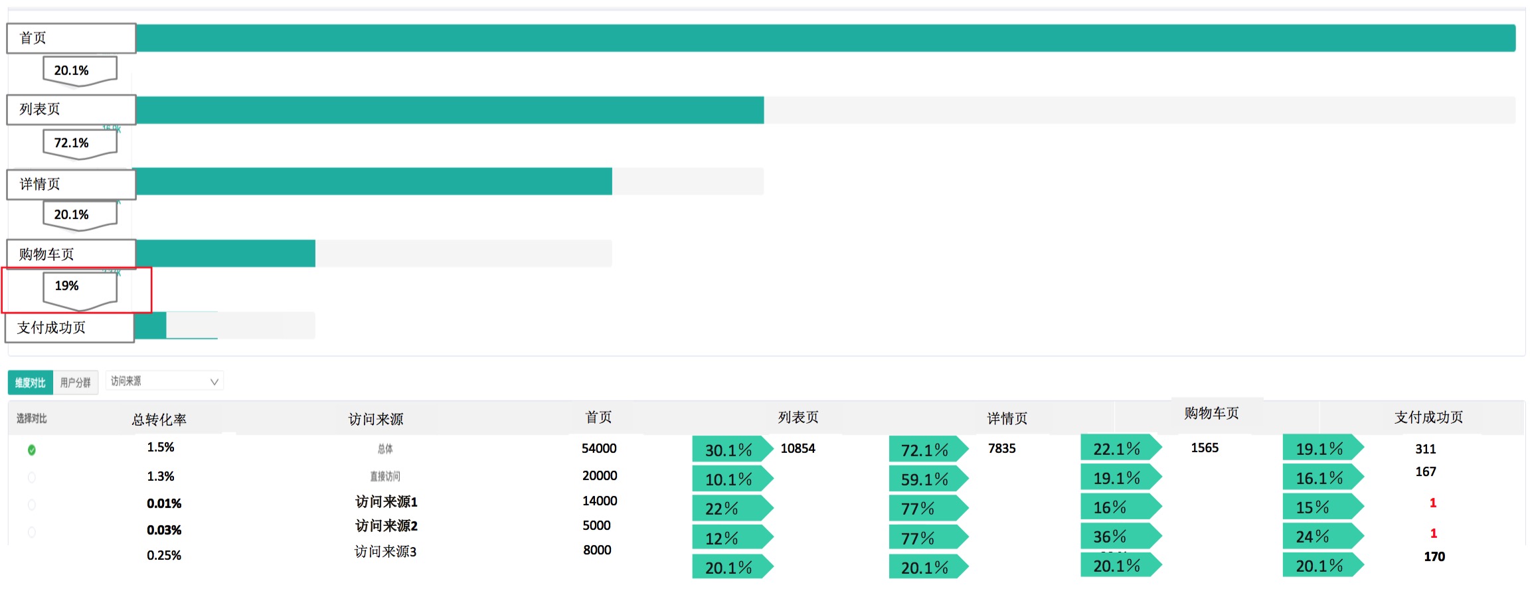Click the 22% arrow badge in 访问来源1 row
The width and height of the screenshot is (1530, 595).
tap(732, 508)
